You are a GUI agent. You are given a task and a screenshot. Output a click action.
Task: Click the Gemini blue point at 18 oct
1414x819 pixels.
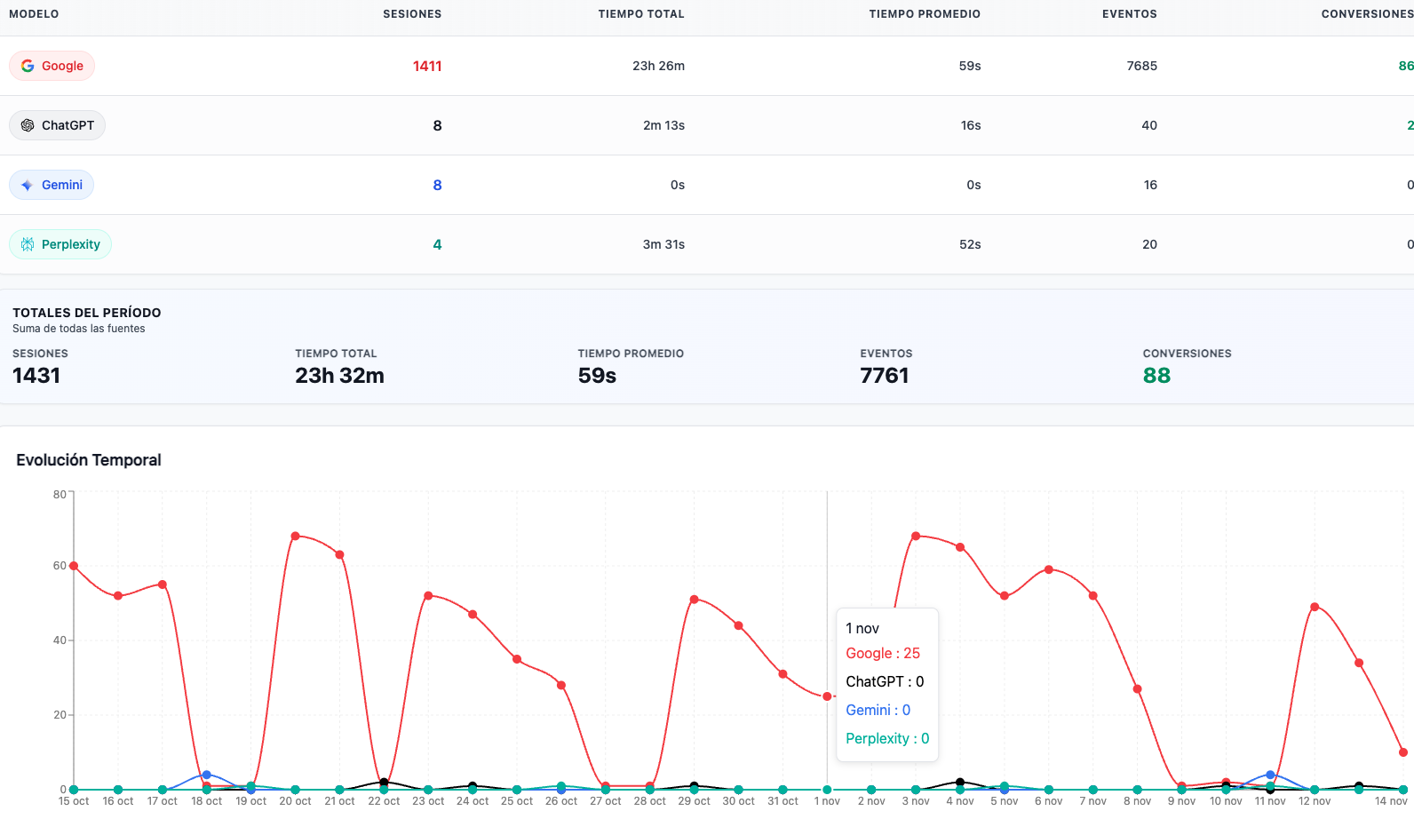point(207,775)
